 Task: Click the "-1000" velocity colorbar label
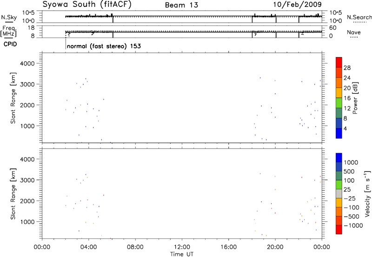pos(353,225)
